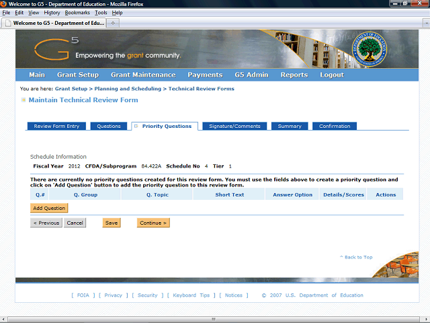The height and width of the screenshot is (323, 430).
Task: Open the tab list dropdown arrow
Action: 426,24
